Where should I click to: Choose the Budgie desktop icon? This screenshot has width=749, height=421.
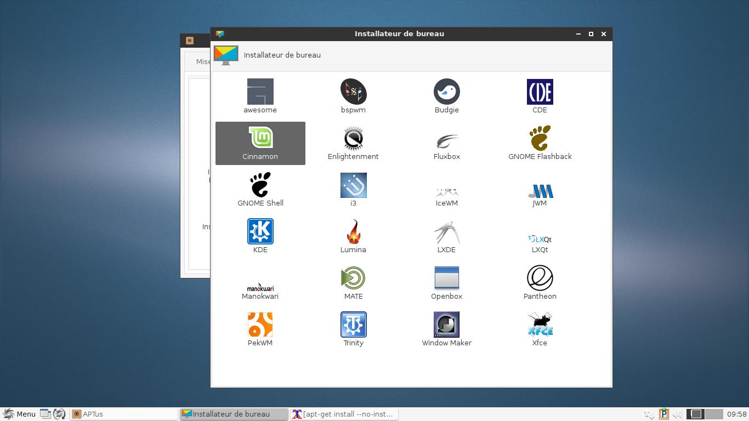[446, 92]
